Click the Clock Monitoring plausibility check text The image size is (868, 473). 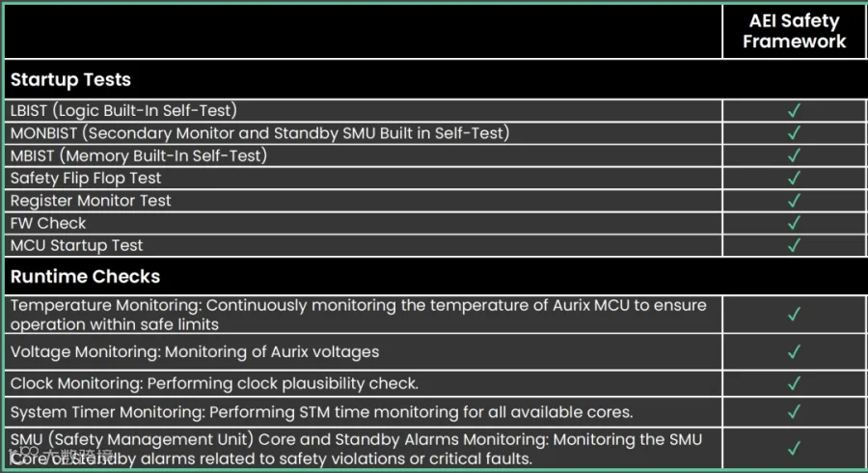(x=214, y=383)
